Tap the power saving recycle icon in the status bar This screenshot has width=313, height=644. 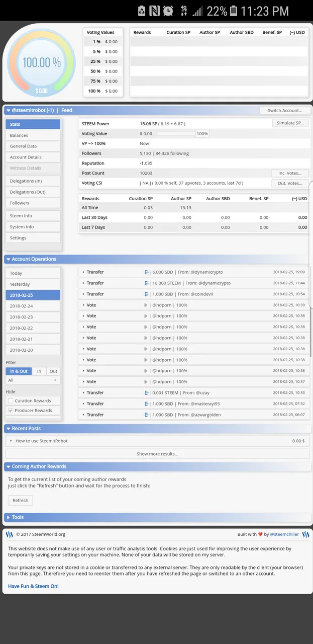tap(142, 11)
